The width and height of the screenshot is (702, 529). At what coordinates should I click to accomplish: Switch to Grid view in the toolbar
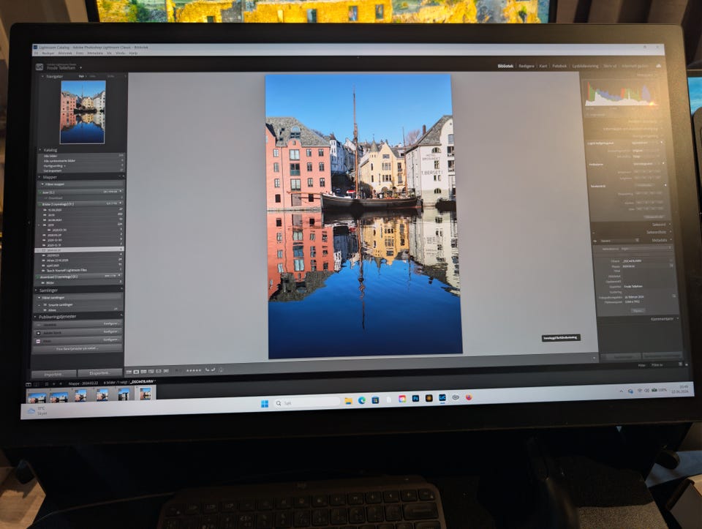129,372
